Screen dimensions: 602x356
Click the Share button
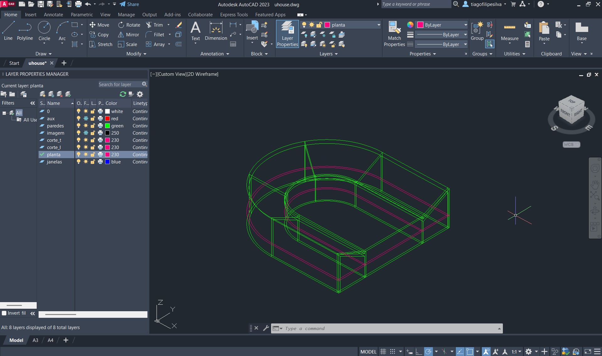[x=129, y=4]
